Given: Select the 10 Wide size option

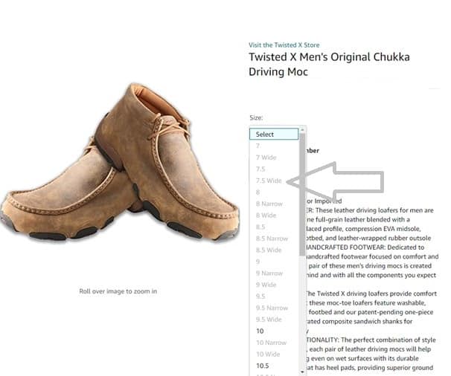Looking at the screenshot, I should tap(275, 354).
